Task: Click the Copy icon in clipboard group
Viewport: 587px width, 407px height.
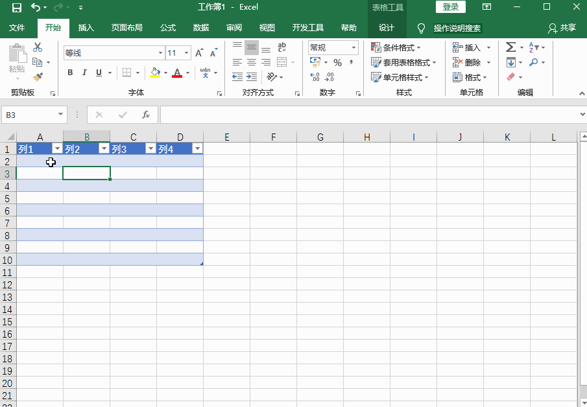Action: (37, 62)
